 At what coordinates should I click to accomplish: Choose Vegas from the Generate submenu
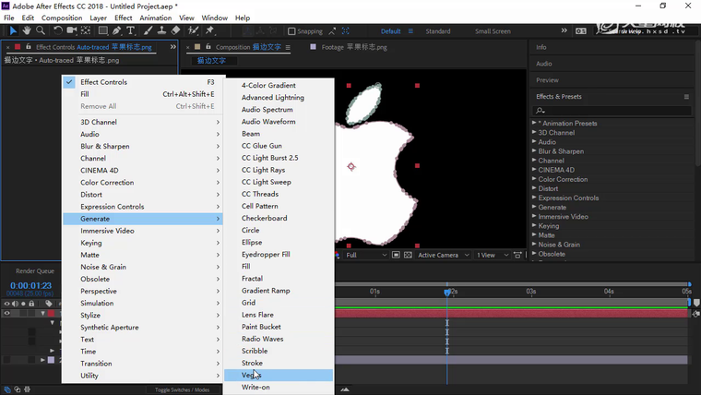252,376
